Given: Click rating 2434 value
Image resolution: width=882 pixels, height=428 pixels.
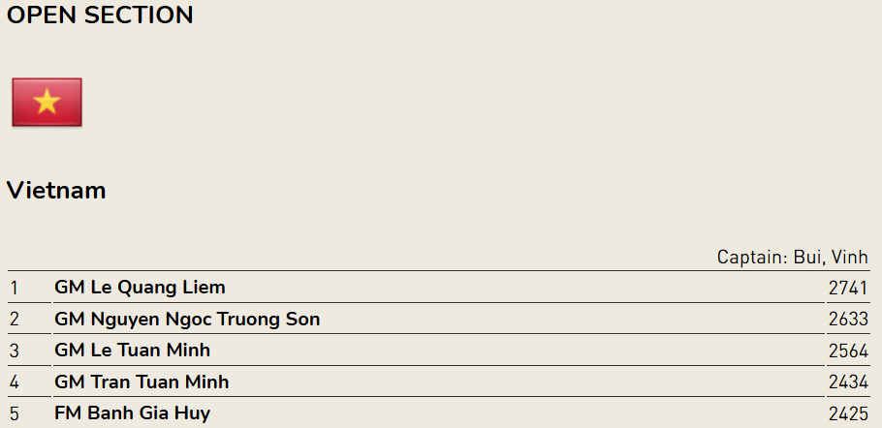Looking at the screenshot, I should (848, 382).
